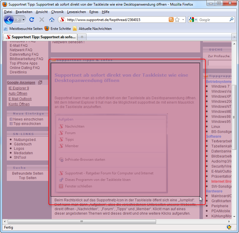Click the horizontal scrollbar thumb

(82, 221)
